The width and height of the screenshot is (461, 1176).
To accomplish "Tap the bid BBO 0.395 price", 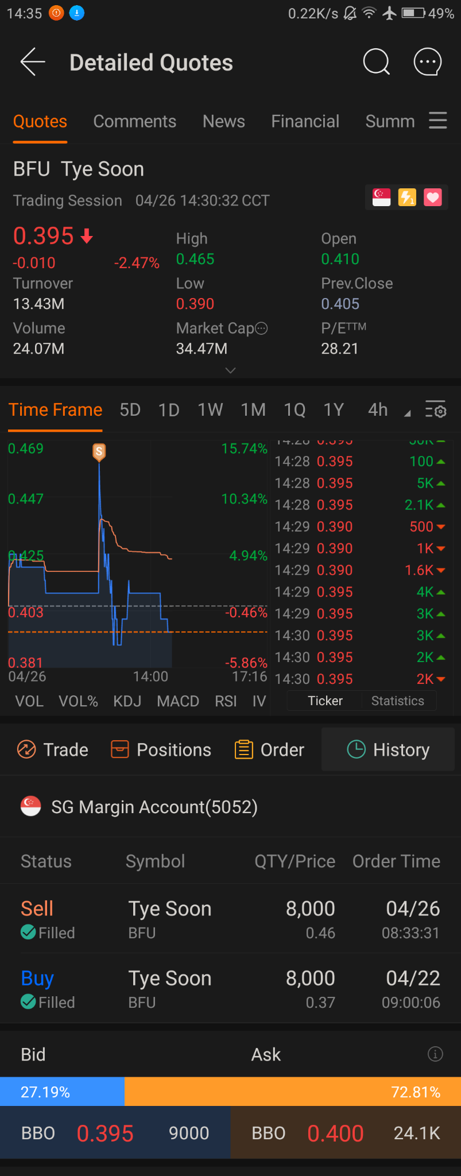I will coord(105,1133).
